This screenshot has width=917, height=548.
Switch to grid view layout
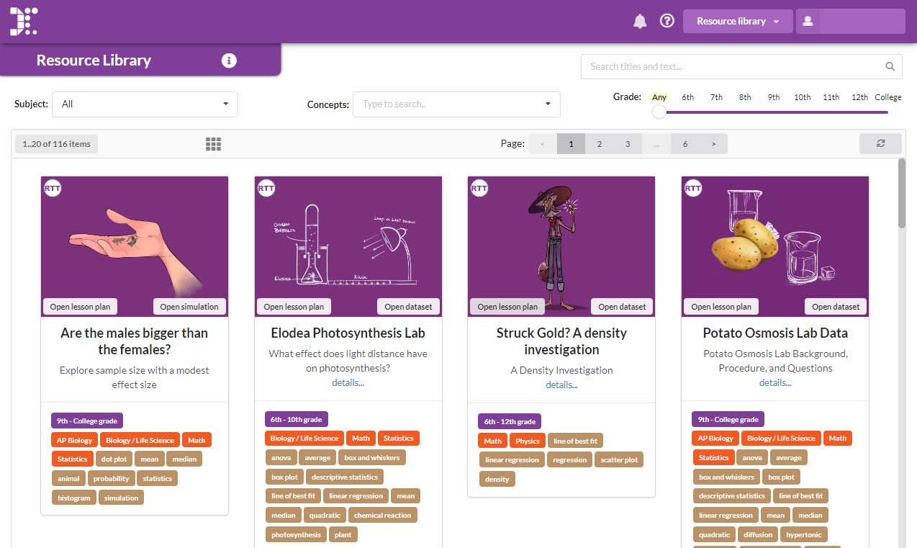point(213,143)
